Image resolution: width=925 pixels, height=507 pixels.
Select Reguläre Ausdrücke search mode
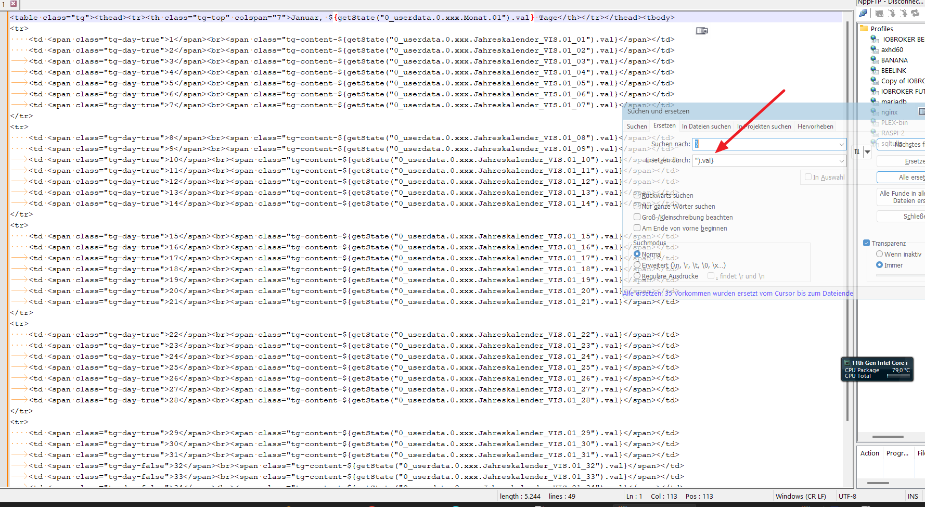tap(637, 276)
